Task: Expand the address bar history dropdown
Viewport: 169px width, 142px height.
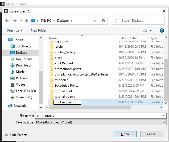Action: pyautogui.click(x=95, y=21)
